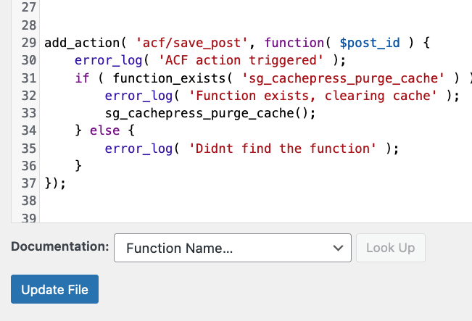Click the Update File button
The image size is (472, 321).
coord(54,289)
